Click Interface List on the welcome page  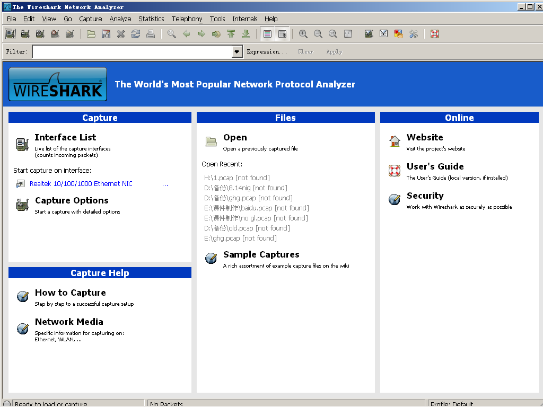(x=65, y=137)
